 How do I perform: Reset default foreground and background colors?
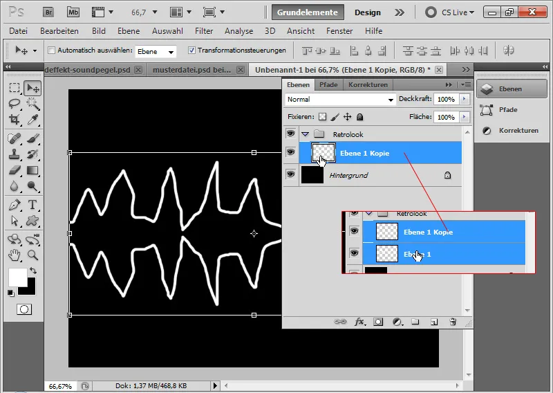(x=10, y=293)
